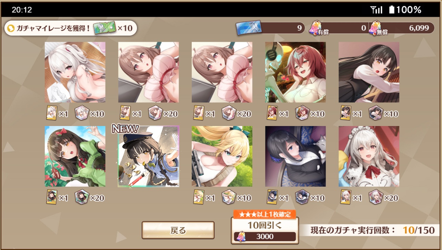Tap the blue gacha ticket icon
The image size is (442, 250).
(249, 28)
